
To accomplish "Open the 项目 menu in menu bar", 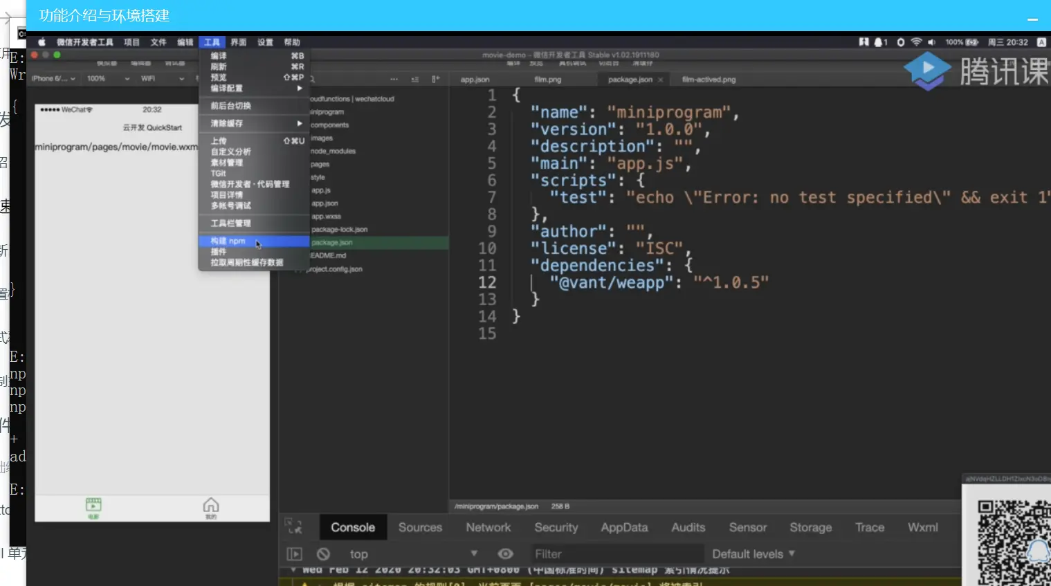I will pos(131,42).
